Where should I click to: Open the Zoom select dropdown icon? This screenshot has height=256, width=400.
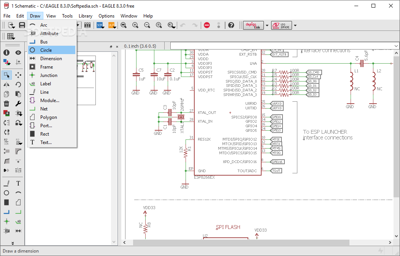pyautogui.click(x=171, y=25)
